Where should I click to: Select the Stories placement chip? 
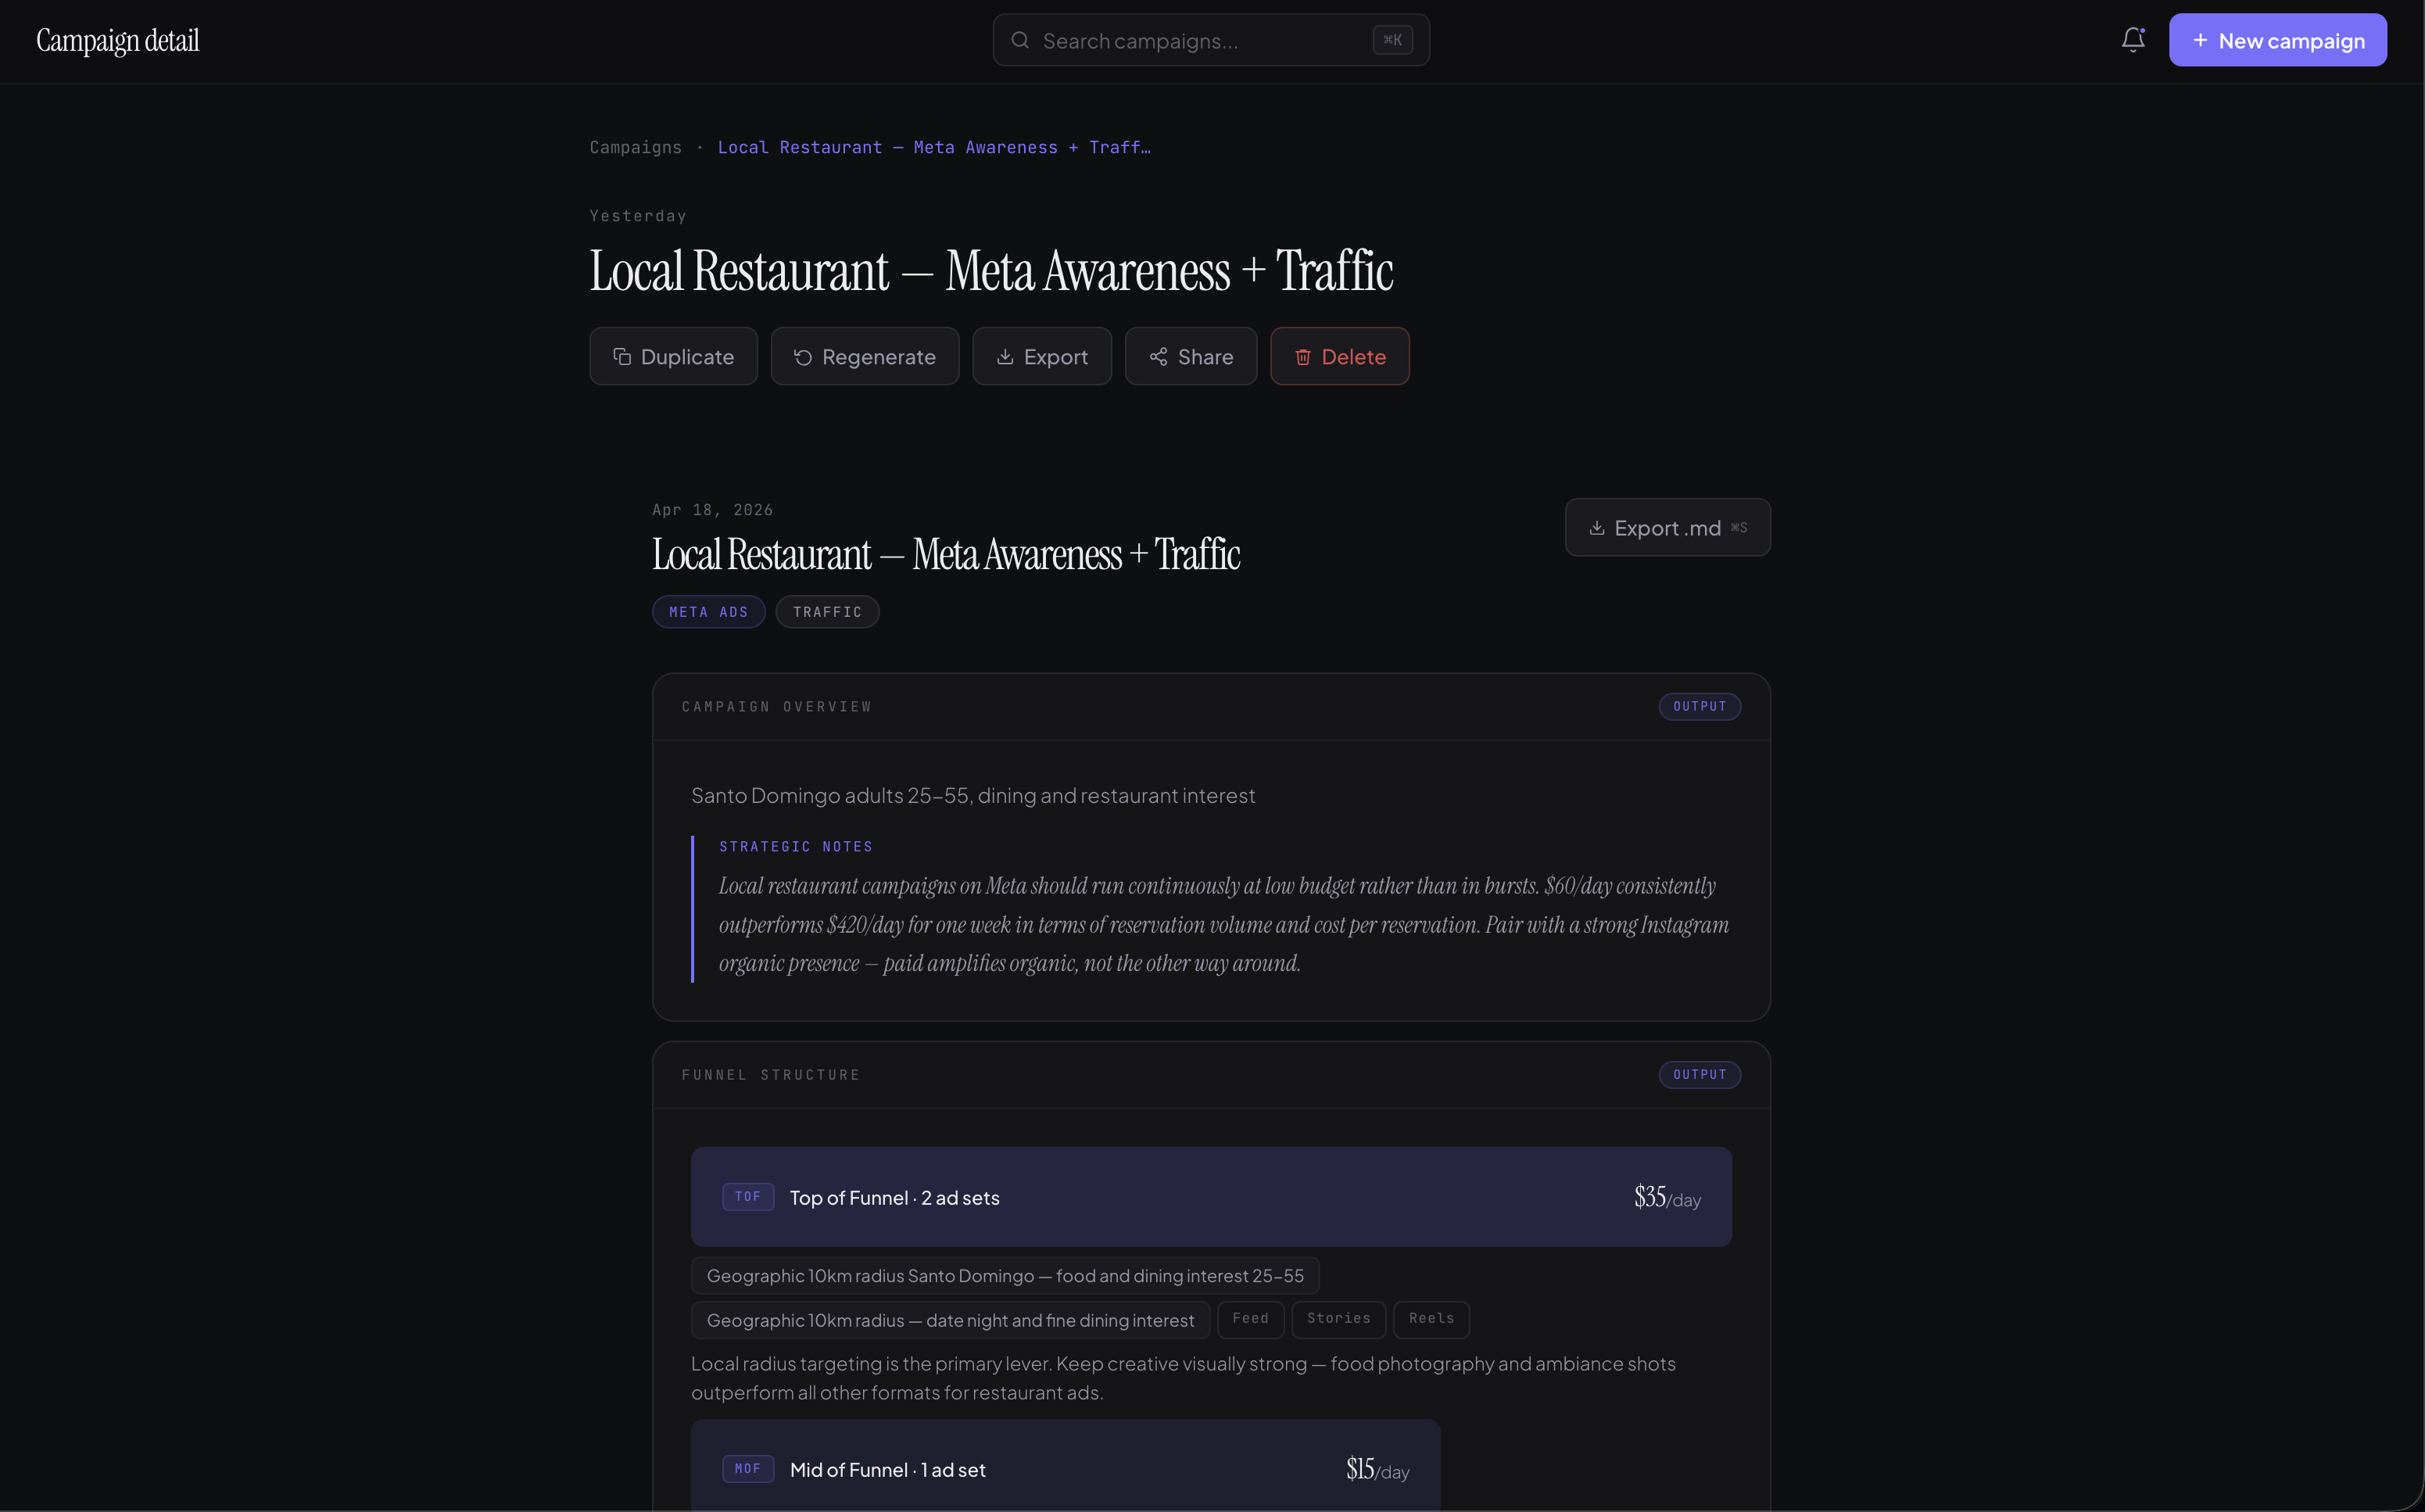pyautogui.click(x=1338, y=1318)
